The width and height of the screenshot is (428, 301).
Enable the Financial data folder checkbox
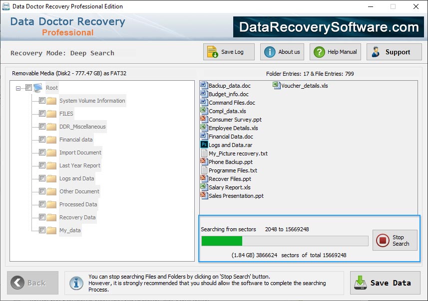pos(41,140)
